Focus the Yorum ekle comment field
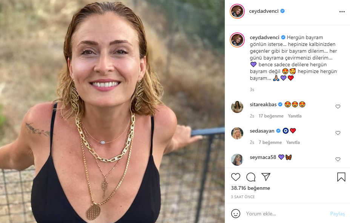 coord(287,214)
